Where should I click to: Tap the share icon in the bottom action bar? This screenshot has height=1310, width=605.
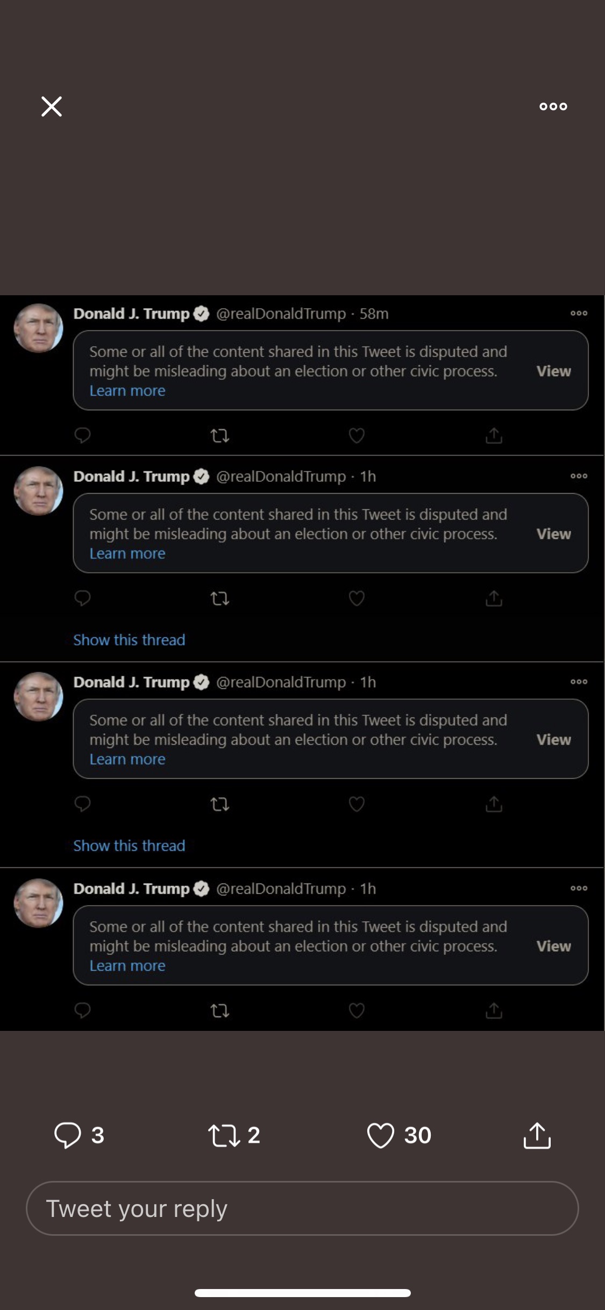click(x=537, y=1135)
